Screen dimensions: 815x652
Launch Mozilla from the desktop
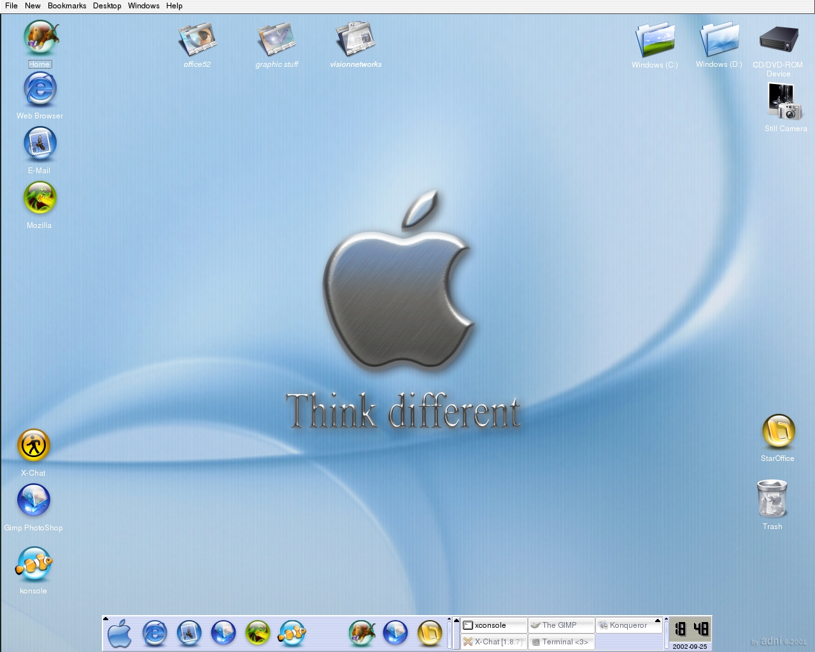[40, 198]
